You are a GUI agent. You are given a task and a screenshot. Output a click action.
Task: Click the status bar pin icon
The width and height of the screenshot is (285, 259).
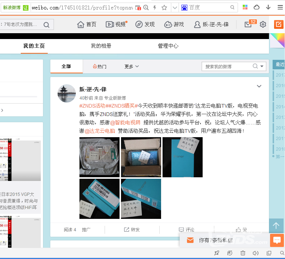click(216, 253)
